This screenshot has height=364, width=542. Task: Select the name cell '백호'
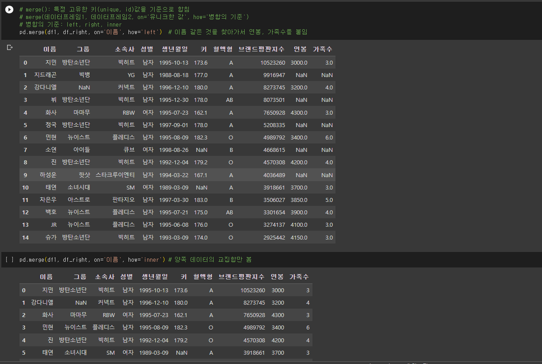click(51, 212)
